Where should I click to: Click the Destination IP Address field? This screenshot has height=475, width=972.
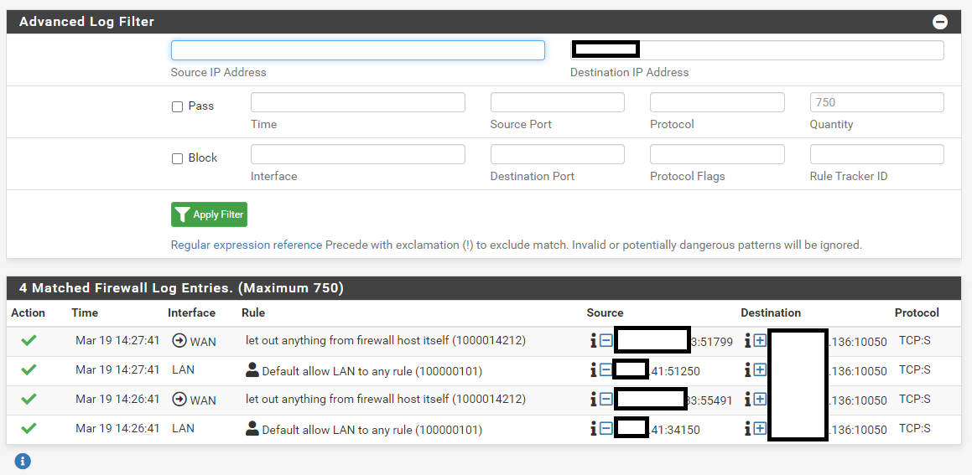(757, 50)
